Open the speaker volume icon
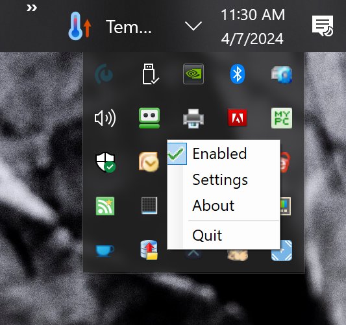The image size is (346, 325). pos(105,118)
